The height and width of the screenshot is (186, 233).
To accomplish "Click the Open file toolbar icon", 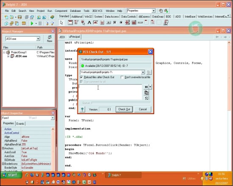I will coord(11,17).
